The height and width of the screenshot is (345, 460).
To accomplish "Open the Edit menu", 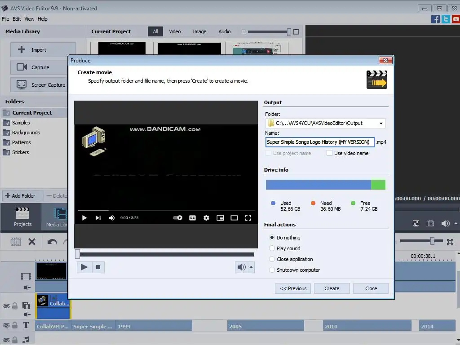I will pyautogui.click(x=17, y=19).
